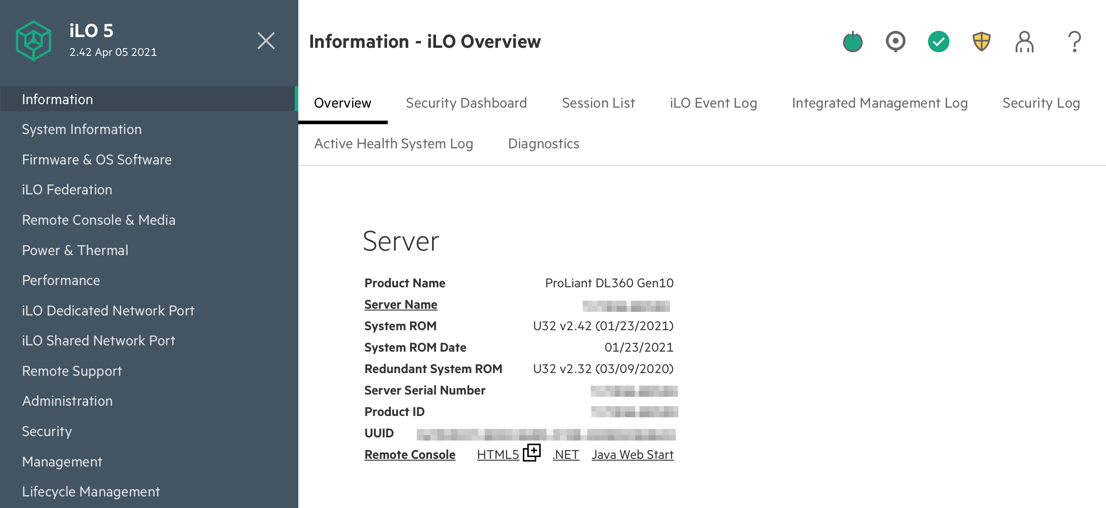Launch the .NET remote console link
Screen dimensions: 1106x508
pyautogui.click(x=566, y=455)
